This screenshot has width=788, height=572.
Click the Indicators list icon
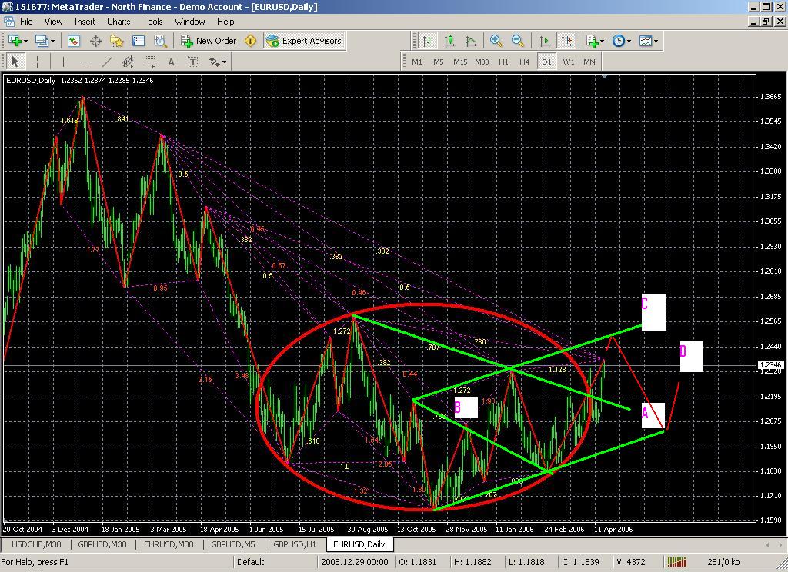[593, 42]
